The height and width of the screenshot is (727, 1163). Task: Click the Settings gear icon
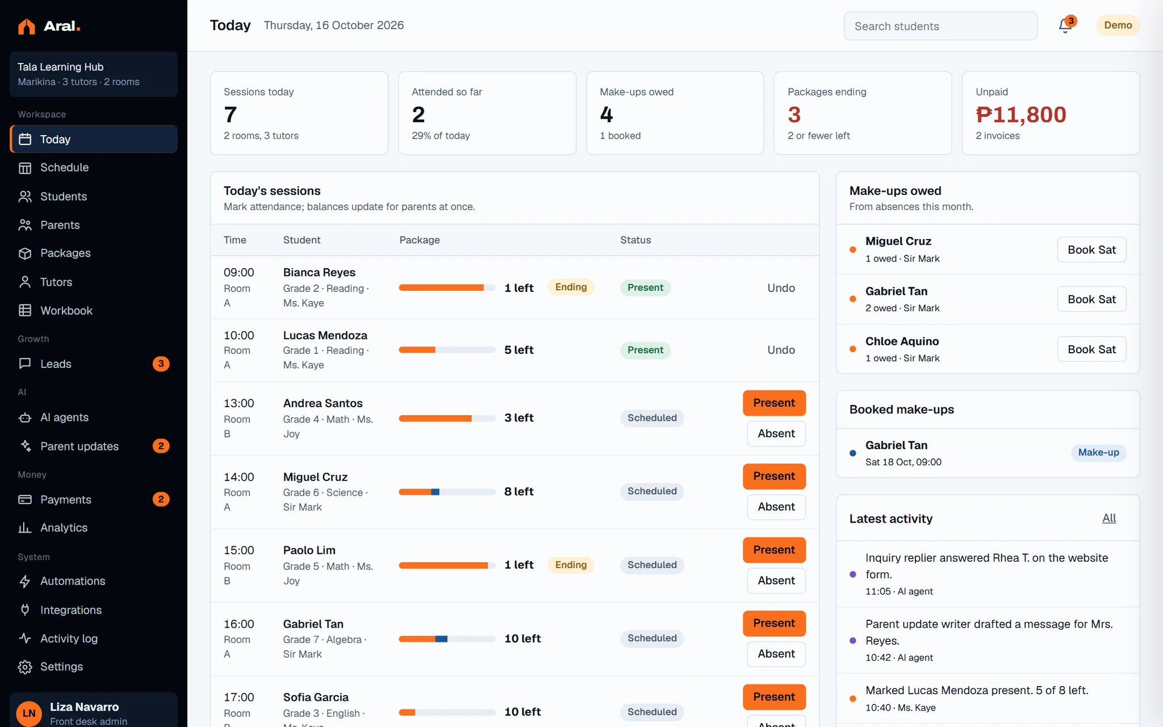tap(25, 667)
